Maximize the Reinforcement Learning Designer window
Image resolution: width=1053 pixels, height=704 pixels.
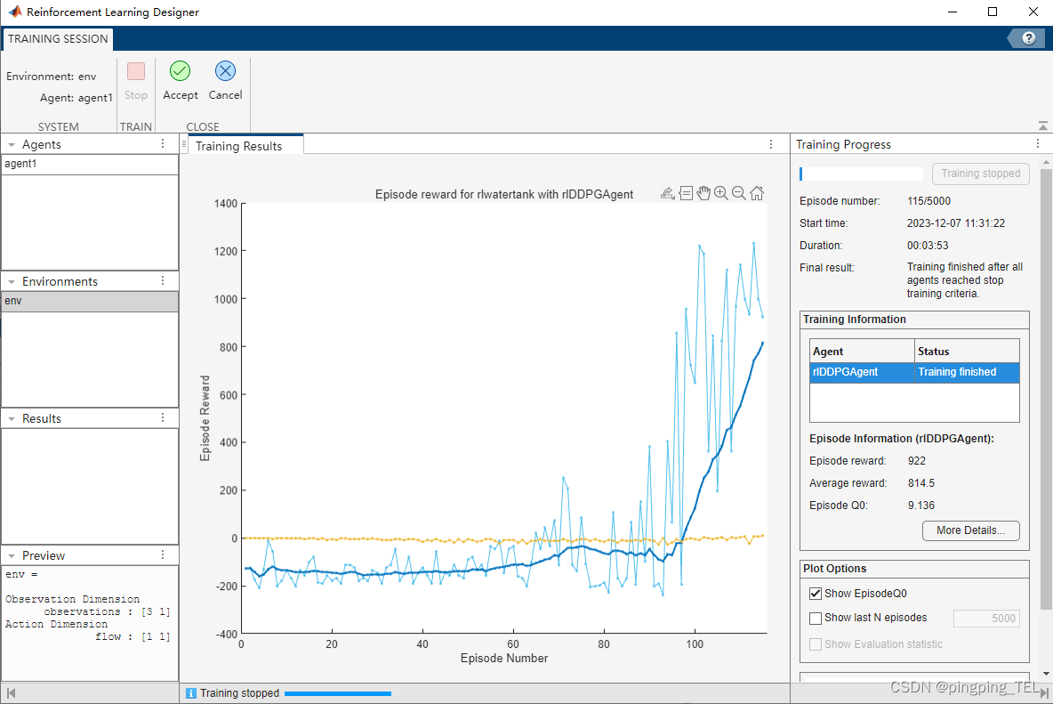point(993,12)
